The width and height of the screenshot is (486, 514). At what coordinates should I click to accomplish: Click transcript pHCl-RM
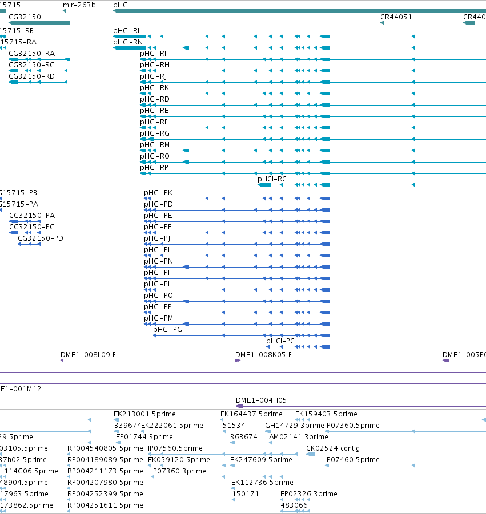tap(155, 144)
